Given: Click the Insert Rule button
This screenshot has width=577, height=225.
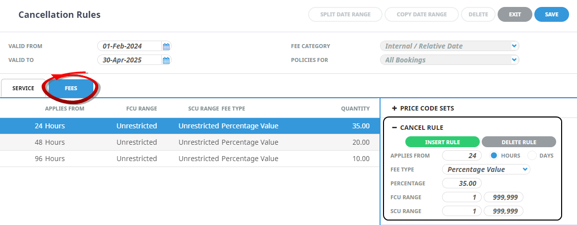Looking at the screenshot, I should tap(443, 142).
